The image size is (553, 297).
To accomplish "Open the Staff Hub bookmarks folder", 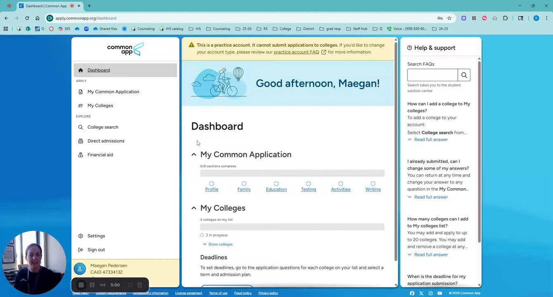I will [x=357, y=29].
